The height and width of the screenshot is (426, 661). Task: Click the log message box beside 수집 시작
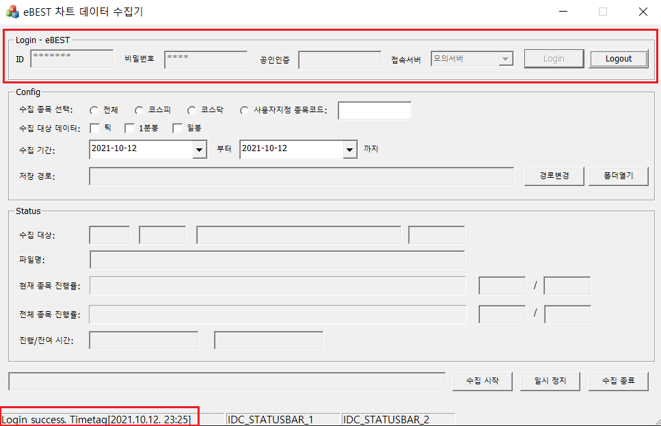(227, 382)
